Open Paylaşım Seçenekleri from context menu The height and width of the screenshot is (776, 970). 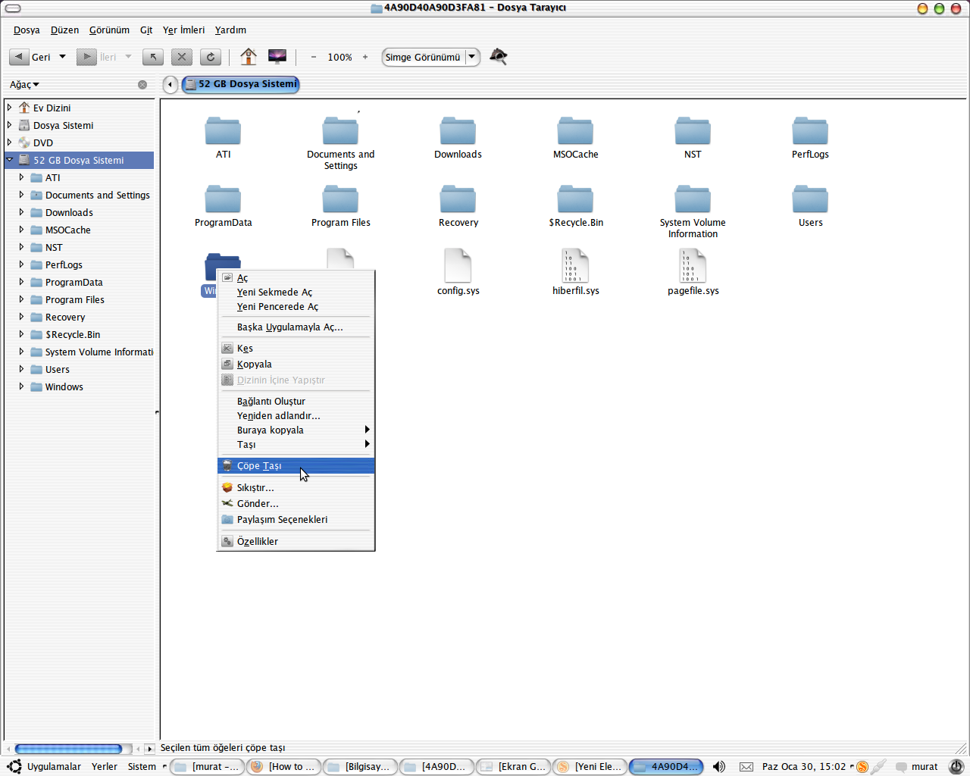pyautogui.click(x=296, y=520)
